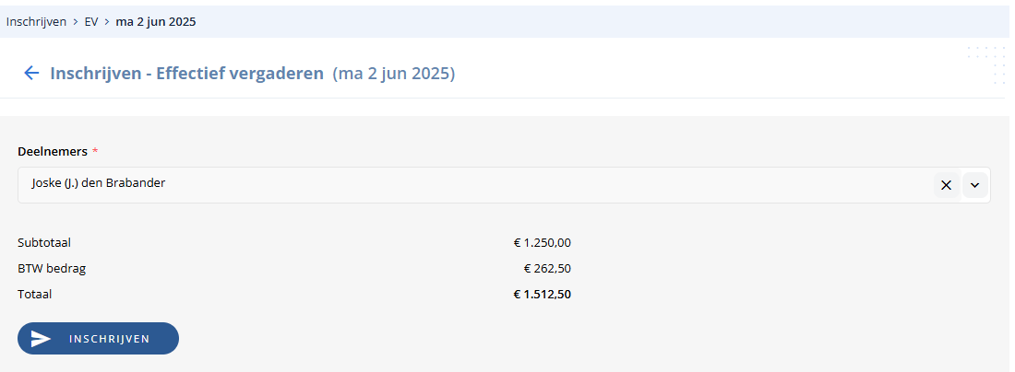1015x372 pixels.
Task: Navigate to the EV breadcrumb
Action: click(x=91, y=22)
